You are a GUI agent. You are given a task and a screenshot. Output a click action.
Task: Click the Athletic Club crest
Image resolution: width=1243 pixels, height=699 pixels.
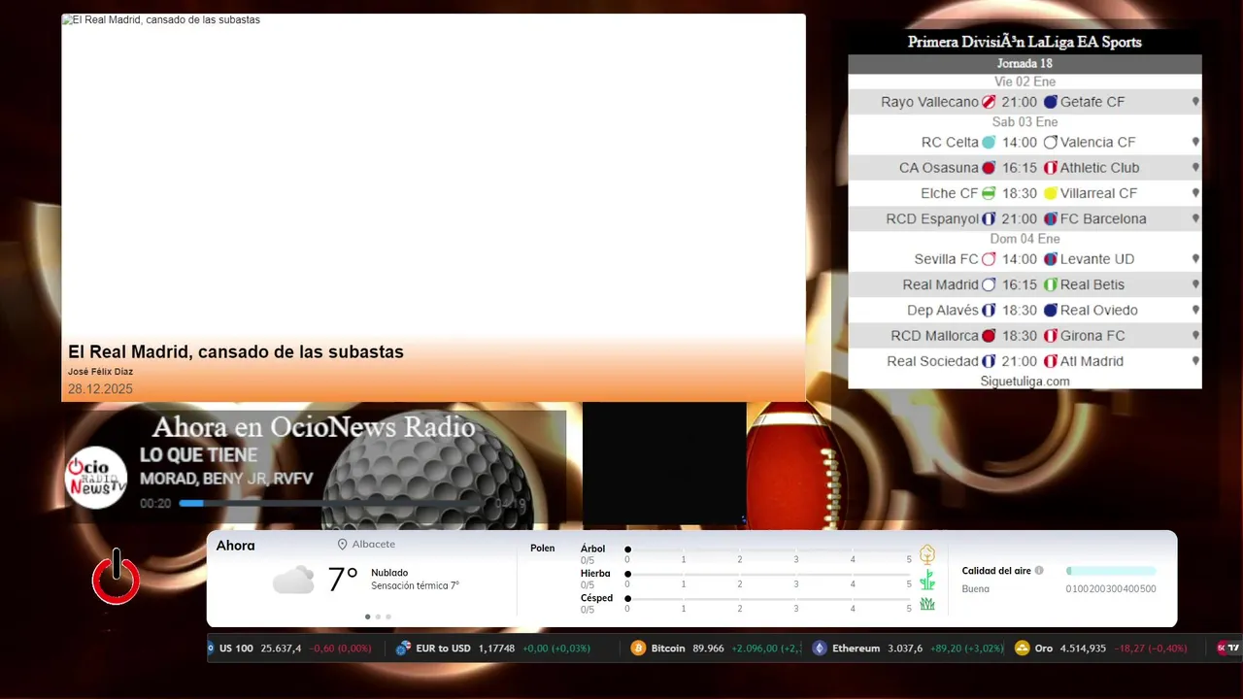(x=1050, y=168)
